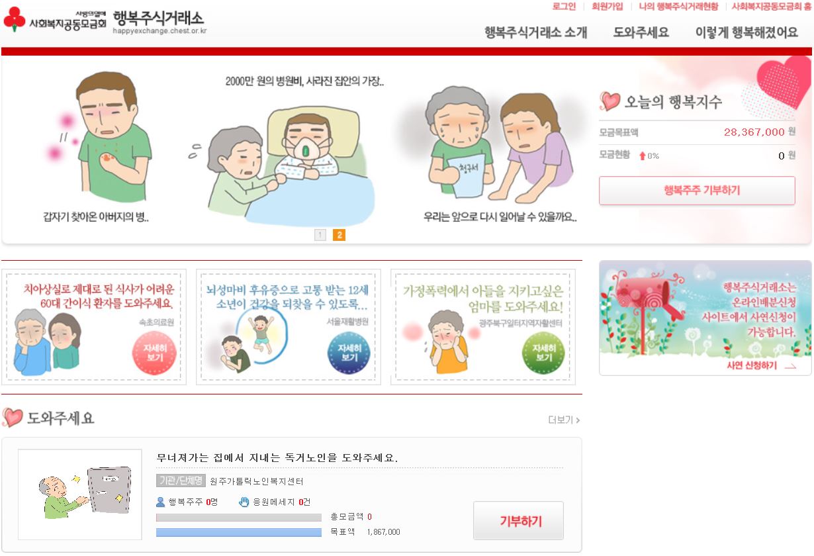The height and width of the screenshot is (556, 814).
Task: Open the 이렇게 행복해졌어요 menu
Action: click(746, 32)
